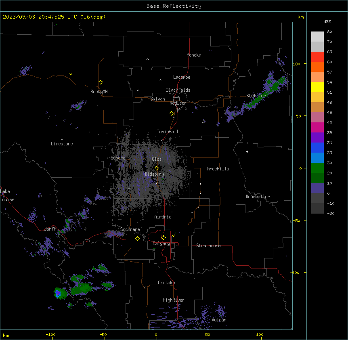Click the Sylvan label
Viewport: 348px width, 340px height.
click(x=157, y=99)
